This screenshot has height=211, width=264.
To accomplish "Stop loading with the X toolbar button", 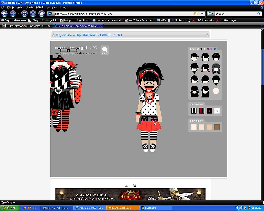I will click(x=33, y=14).
